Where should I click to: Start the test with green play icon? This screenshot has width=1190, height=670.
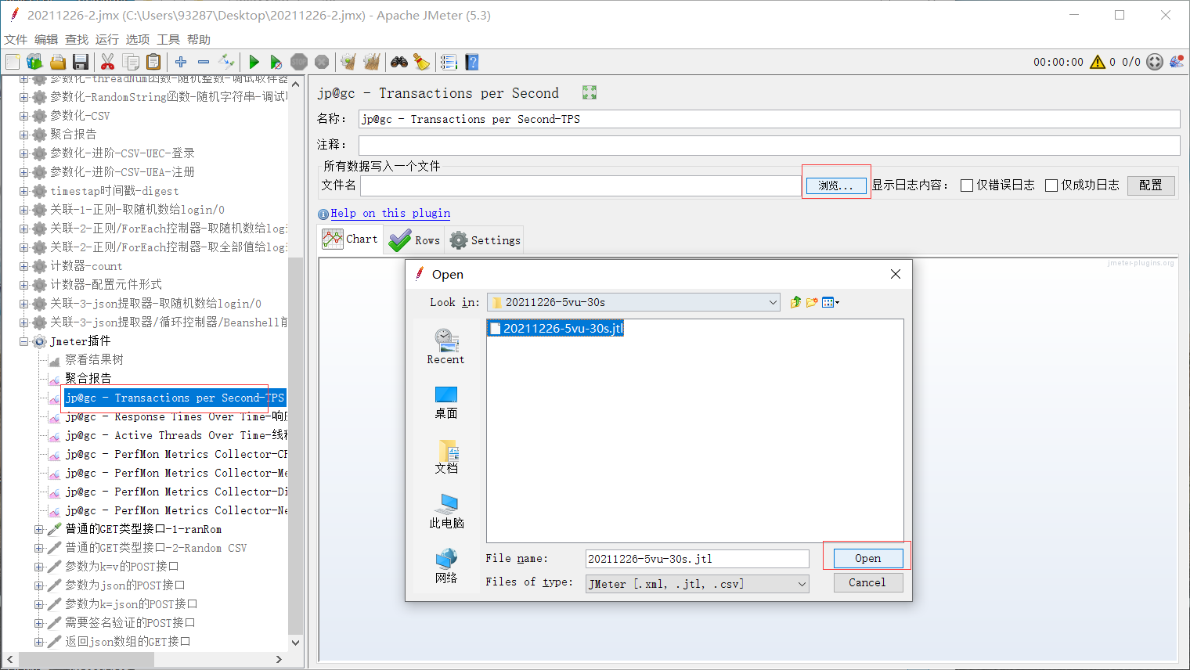coord(254,62)
